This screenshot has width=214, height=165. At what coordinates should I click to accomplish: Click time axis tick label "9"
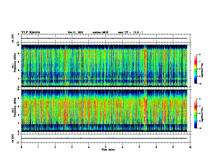pos(173,147)
